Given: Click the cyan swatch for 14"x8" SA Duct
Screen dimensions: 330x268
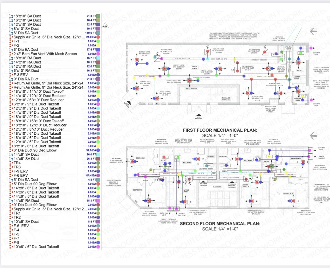Looking at the screenshot, I should pyautogui.click(x=98, y=154).
